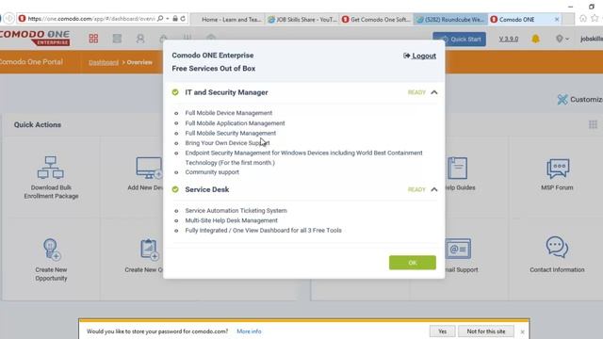This screenshot has width=603, height=339.
Task: Open the location pin dropdown in header
Action: (x=562, y=39)
